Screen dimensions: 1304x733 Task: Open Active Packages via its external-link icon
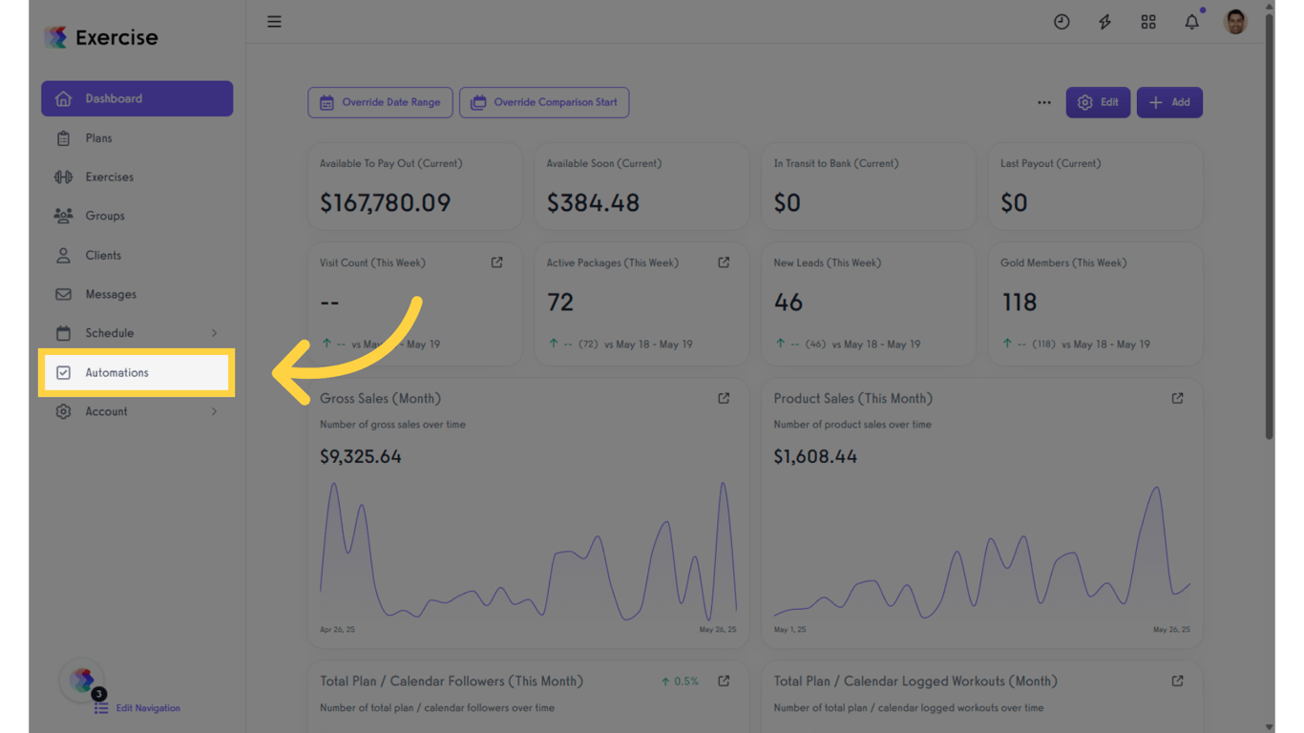(x=724, y=262)
